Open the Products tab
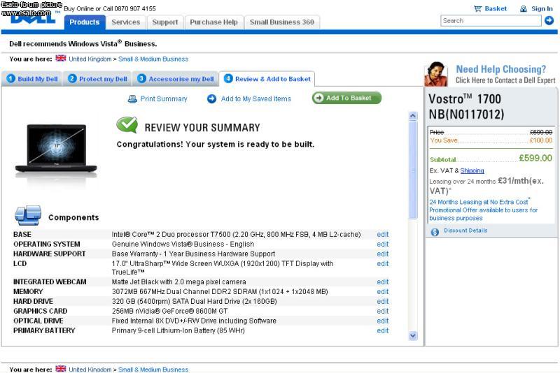Screen dimensions: 560x373 click(x=85, y=22)
